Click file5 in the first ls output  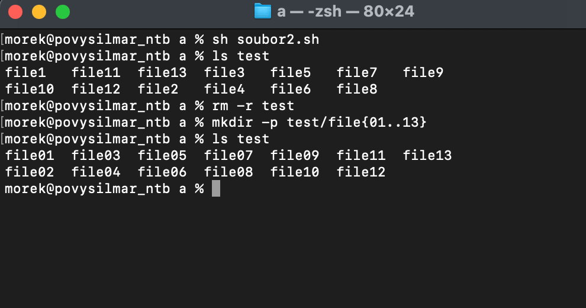point(291,72)
